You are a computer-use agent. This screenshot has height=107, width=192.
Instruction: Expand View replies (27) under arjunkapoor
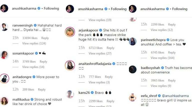[x=100, y=53]
